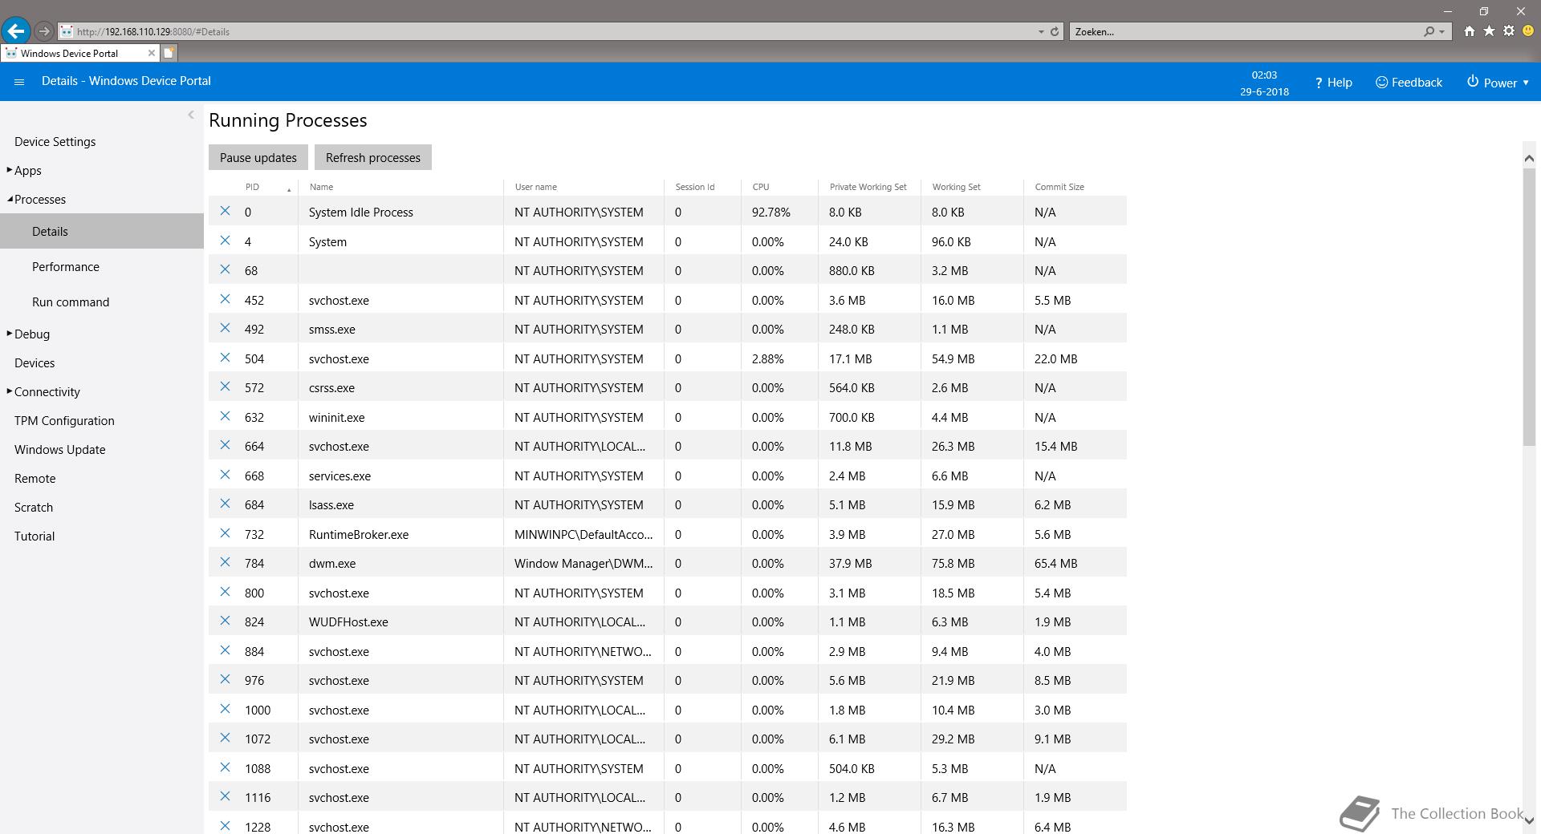Reload page with browser refresh icon
Screen dimensions: 1541x834
1055,31
